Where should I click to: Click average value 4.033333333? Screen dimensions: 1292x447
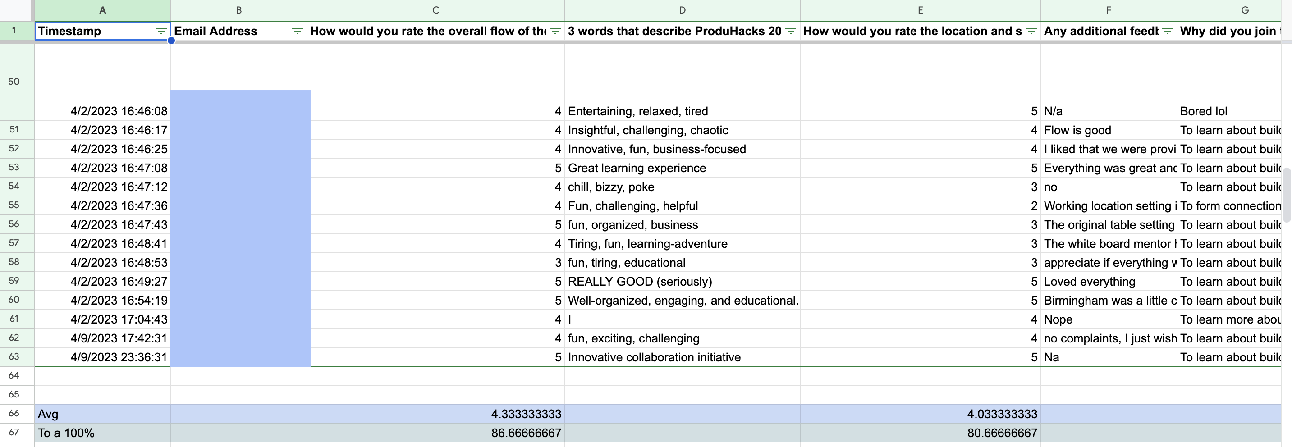point(921,414)
